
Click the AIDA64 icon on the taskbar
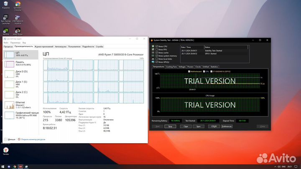20,166
